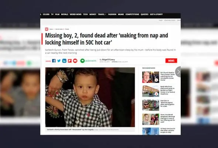Share article via Twitter bird icon
Image resolution: width=218 pixels, height=148 pixels.
coord(59,61)
